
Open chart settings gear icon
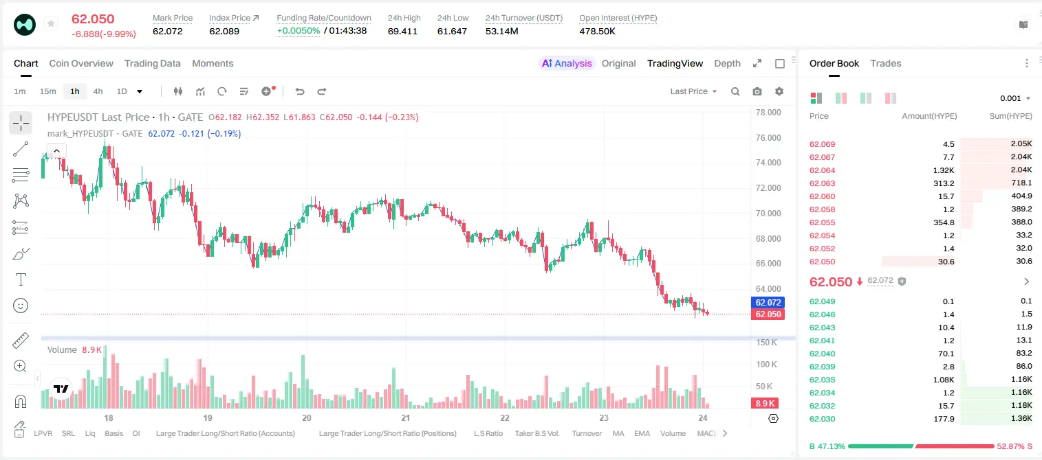779,91
